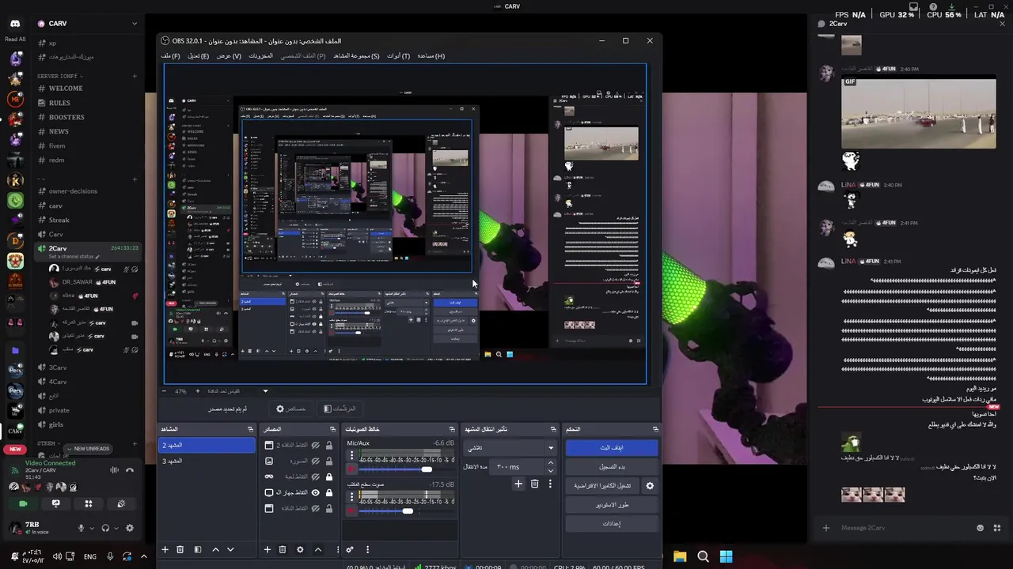1013x569 pixels.
Task: Click NEW UNREADS pill in Discord
Action: tap(87, 449)
